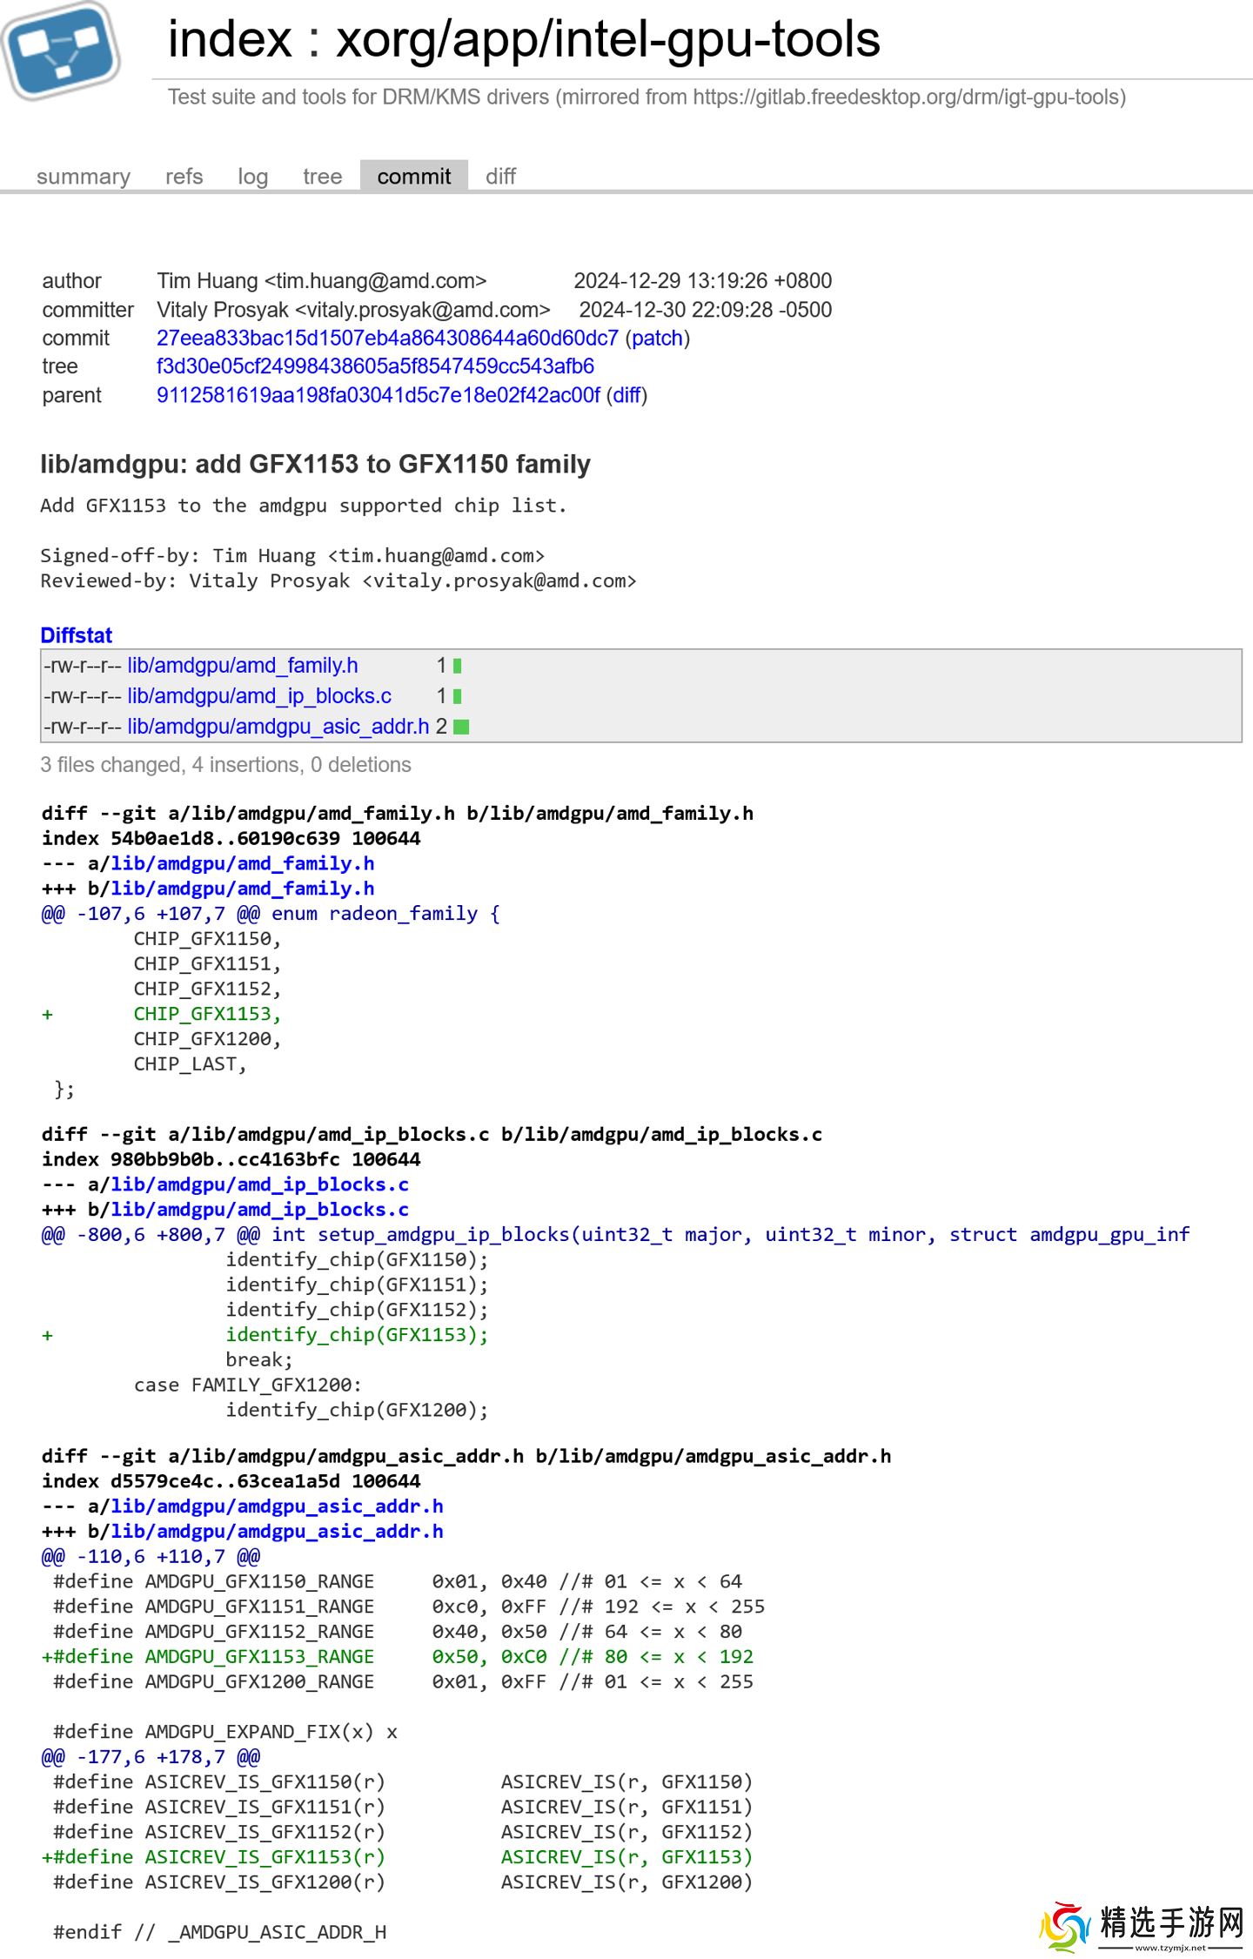
Task: Click the cgit logo icon
Action: click(x=61, y=50)
